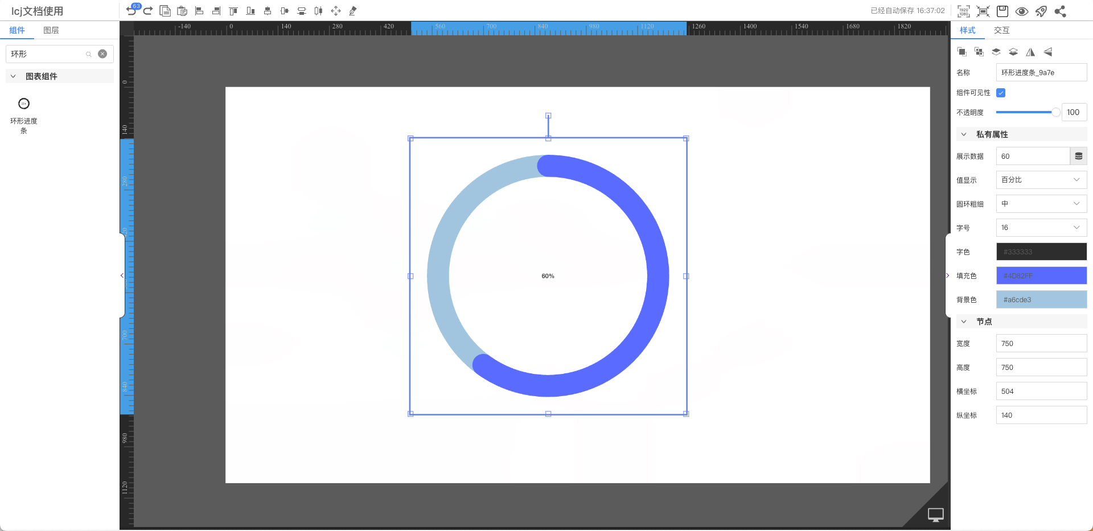Toggle 组件可见性 checkbox

coord(1001,93)
